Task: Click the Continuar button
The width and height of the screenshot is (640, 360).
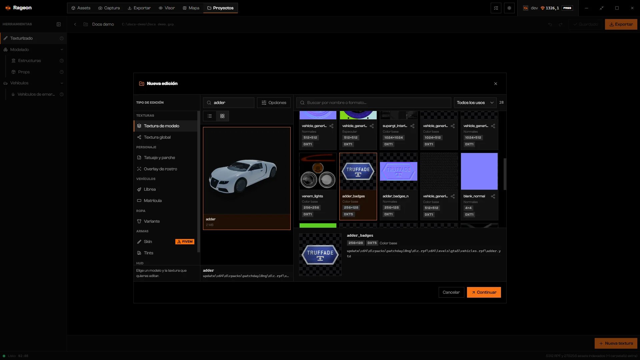Action: pos(484,292)
